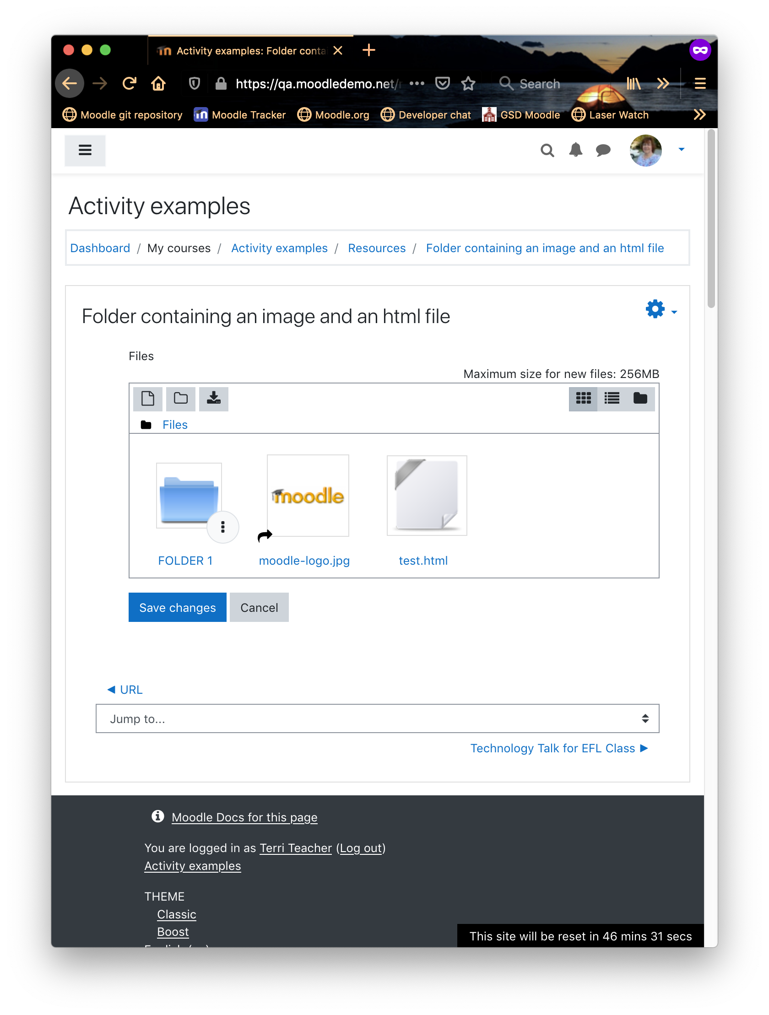
Task: Cancel the folder edit
Action: pyautogui.click(x=259, y=607)
